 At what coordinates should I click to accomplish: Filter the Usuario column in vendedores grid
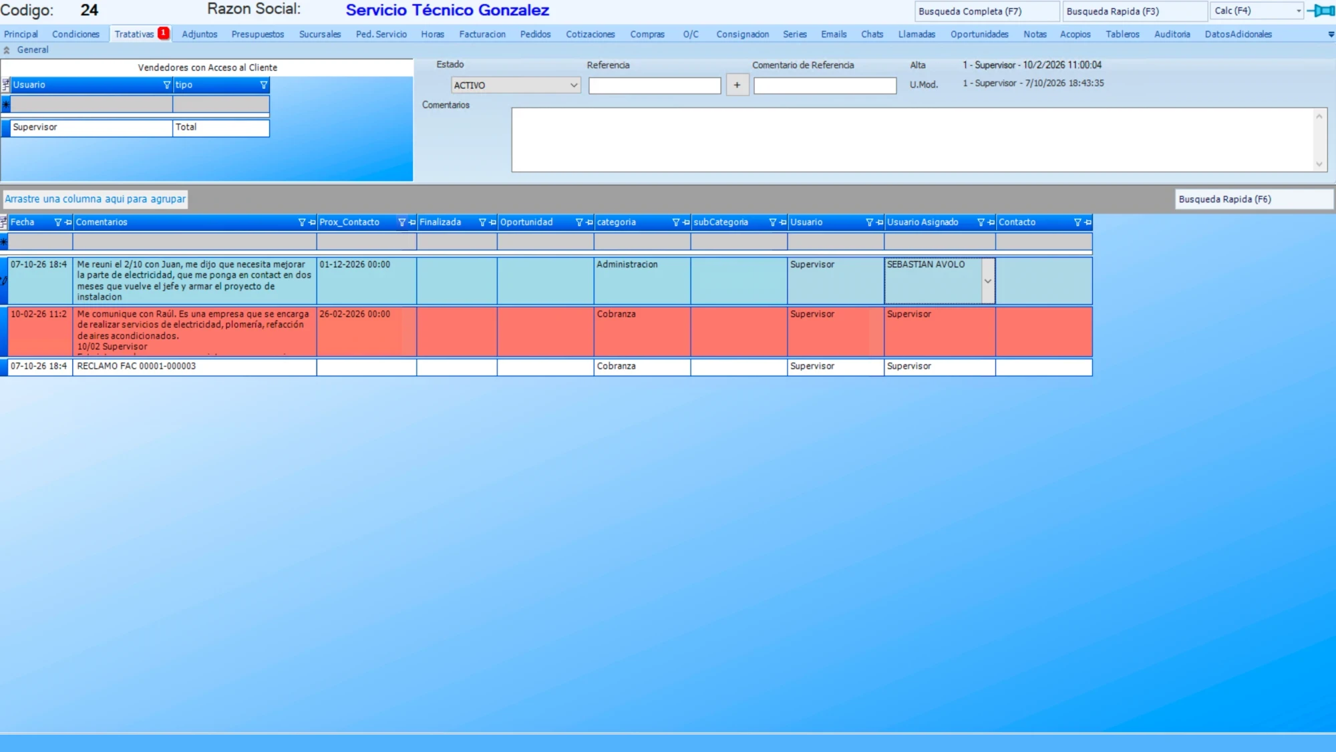167,85
